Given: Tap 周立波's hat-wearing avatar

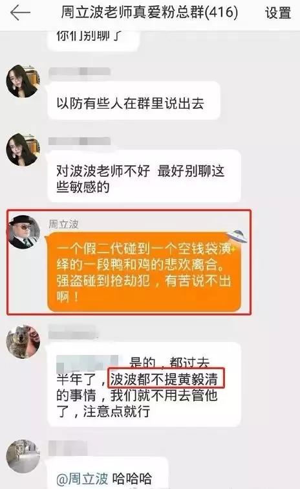Looking at the screenshot, I should click(23, 232).
